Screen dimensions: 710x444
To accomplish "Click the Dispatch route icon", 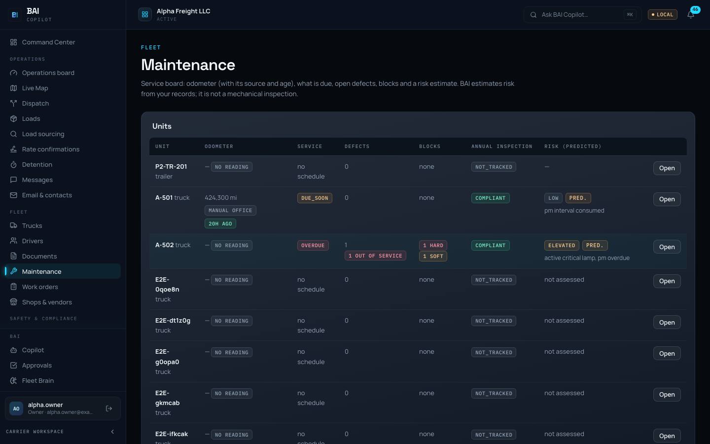I will click(x=14, y=104).
